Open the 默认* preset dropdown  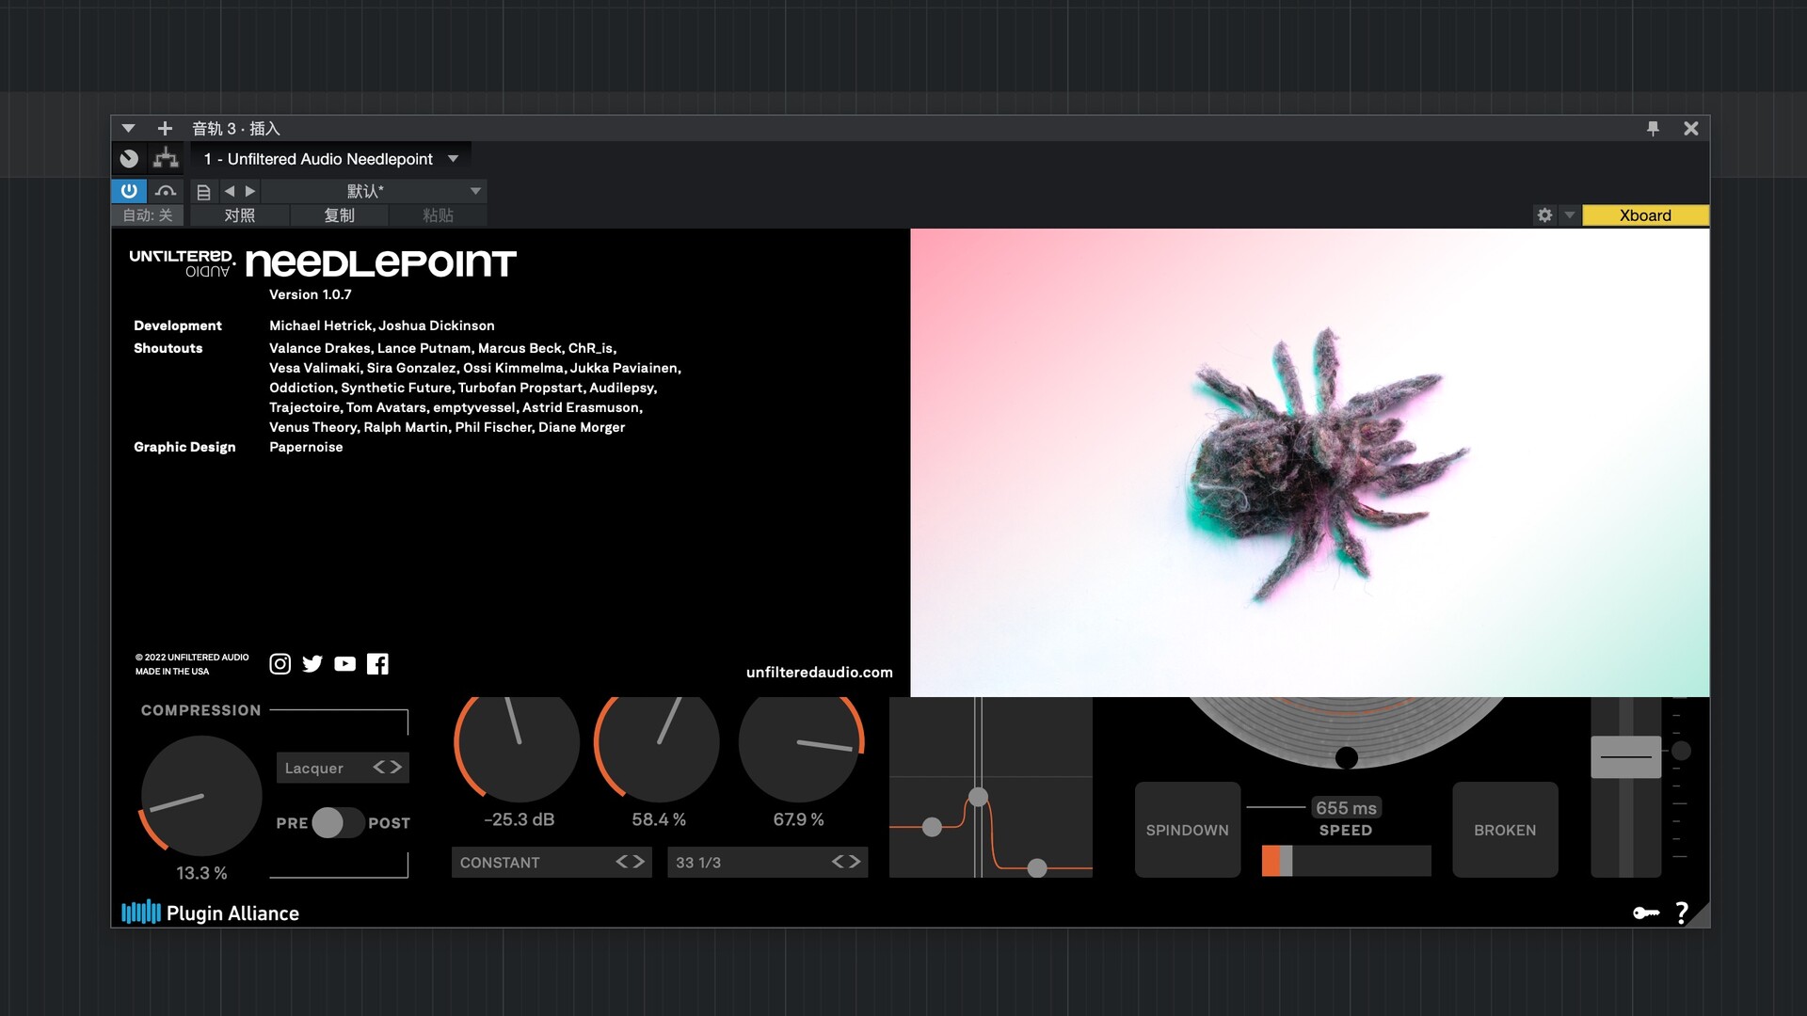point(374,191)
